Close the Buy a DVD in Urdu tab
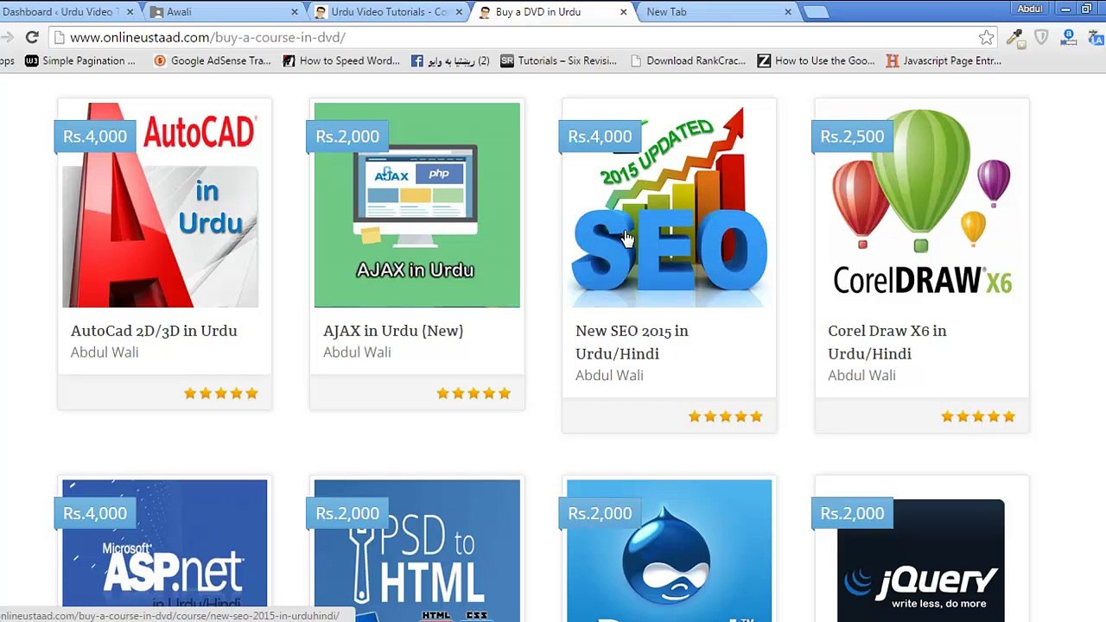The image size is (1106, 622). [x=623, y=12]
